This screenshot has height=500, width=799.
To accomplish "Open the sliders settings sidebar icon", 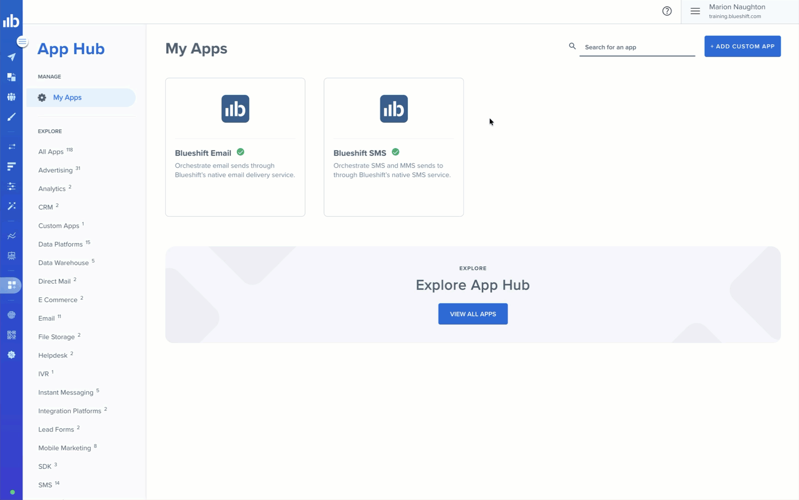I will point(12,186).
